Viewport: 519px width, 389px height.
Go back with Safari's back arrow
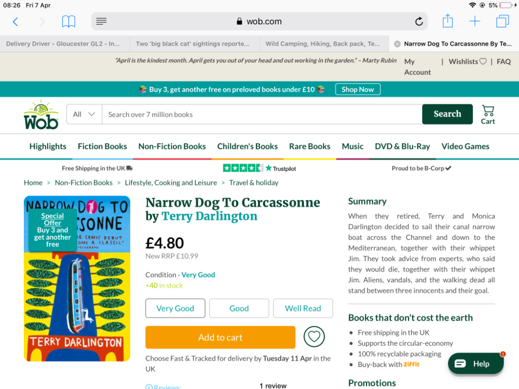click(15, 22)
